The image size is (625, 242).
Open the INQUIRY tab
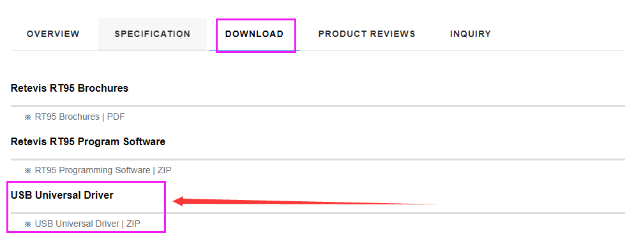point(471,34)
